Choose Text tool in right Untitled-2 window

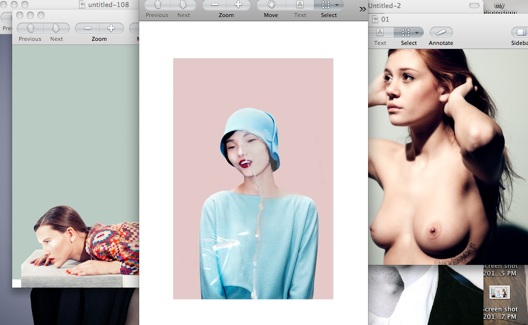pyautogui.click(x=380, y=32)
